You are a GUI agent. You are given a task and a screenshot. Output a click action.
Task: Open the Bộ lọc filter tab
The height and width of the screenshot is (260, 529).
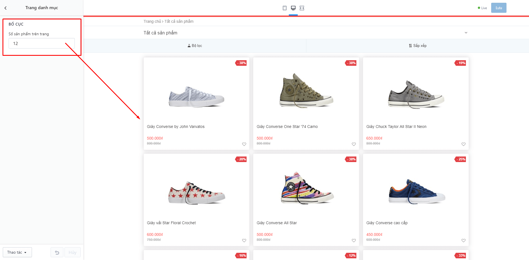point(195,46)
